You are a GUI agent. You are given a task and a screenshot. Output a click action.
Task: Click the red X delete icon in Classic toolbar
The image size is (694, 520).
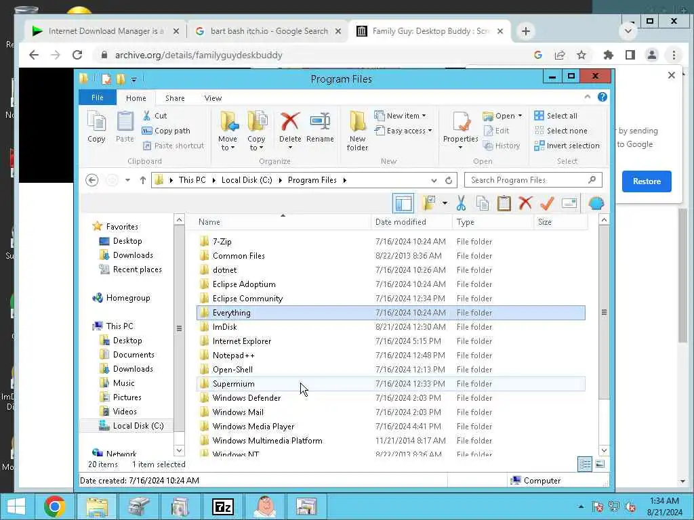click(x=525, y=203)
